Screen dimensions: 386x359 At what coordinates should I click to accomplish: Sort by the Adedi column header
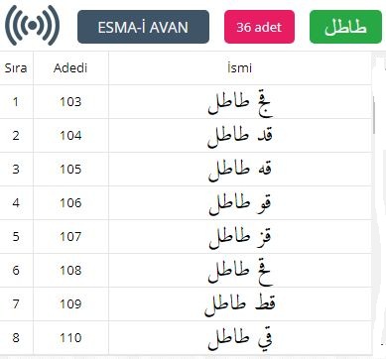(x=70, y=68)
